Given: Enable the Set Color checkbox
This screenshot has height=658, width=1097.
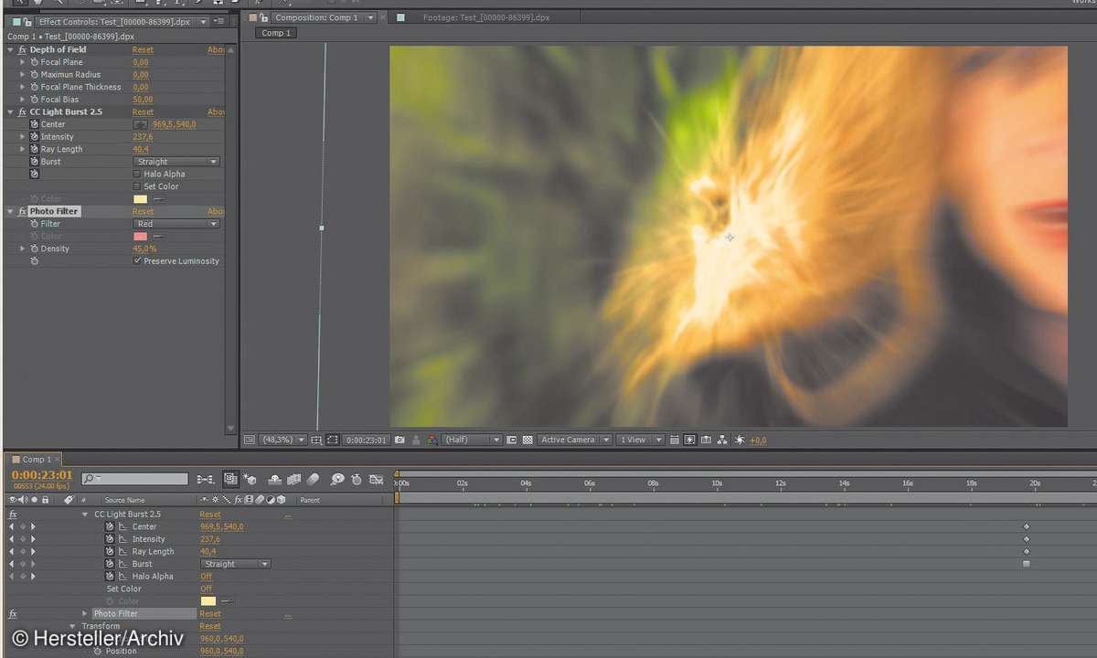Looking at the screenshot, I should click(137, 186).
